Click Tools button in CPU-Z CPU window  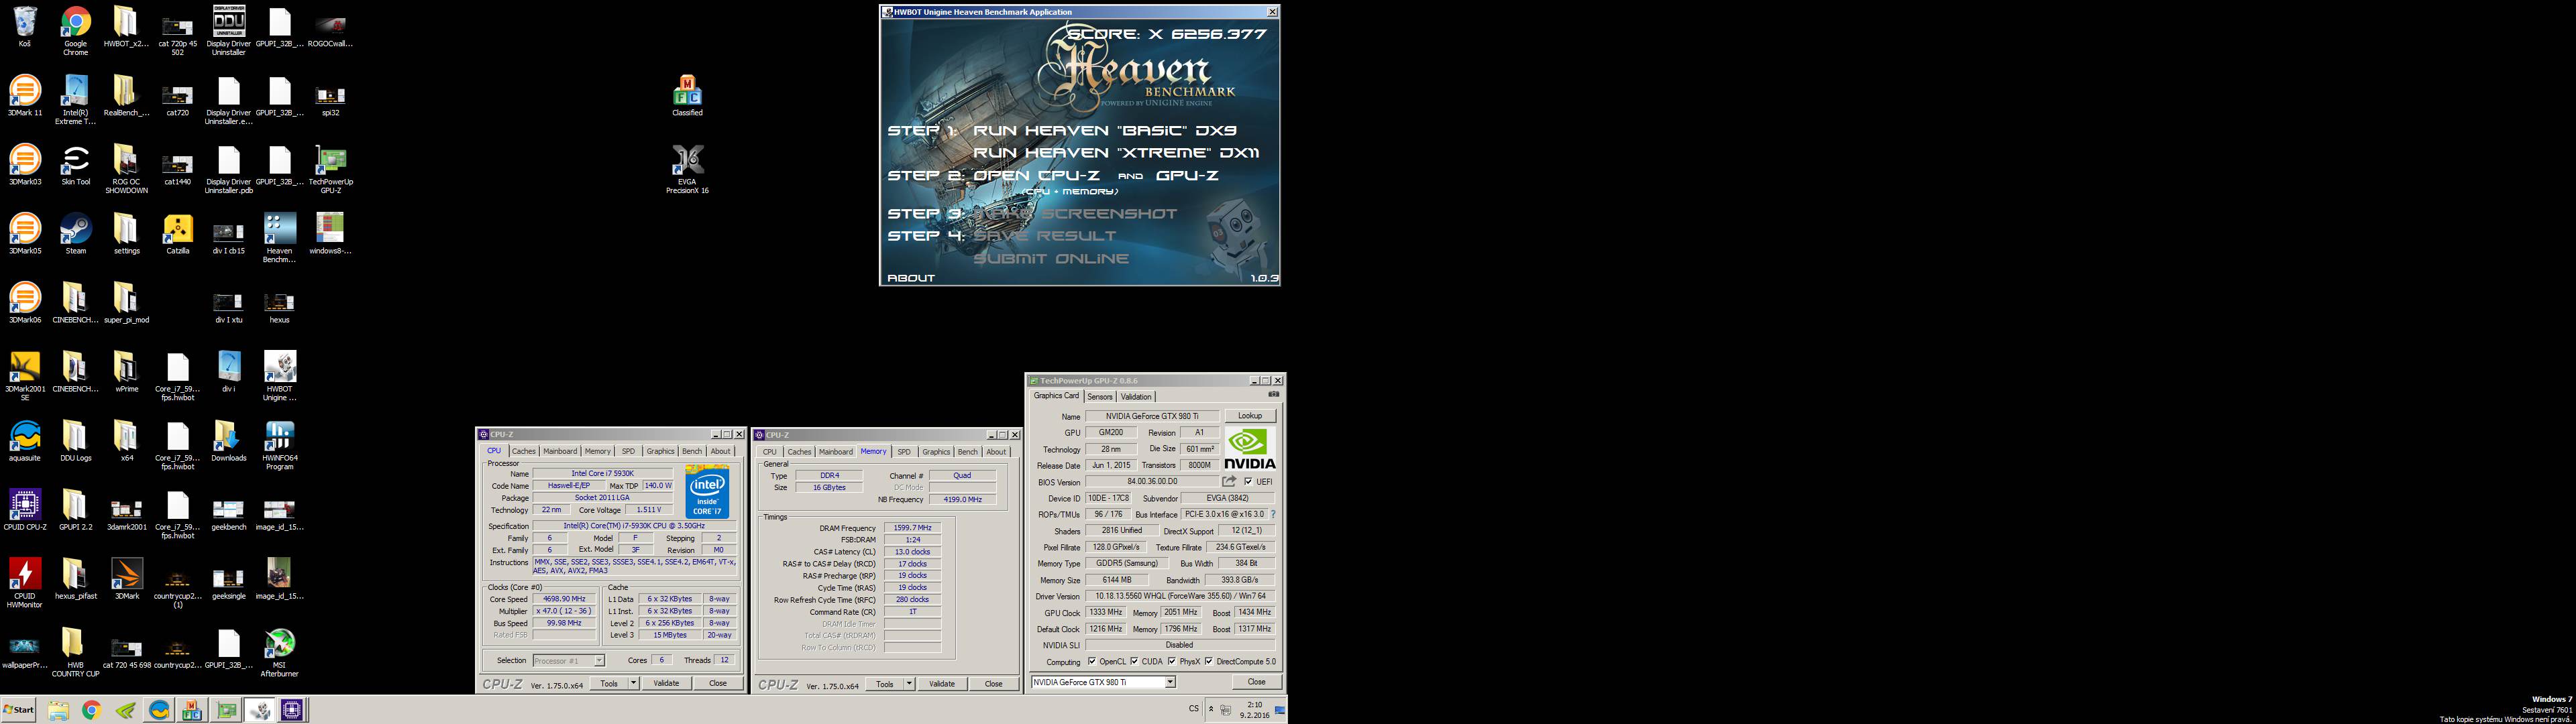pos(609,683)
